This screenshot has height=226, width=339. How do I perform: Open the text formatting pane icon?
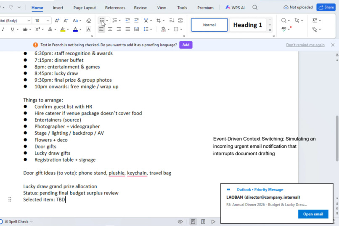[x=315, y=21]
